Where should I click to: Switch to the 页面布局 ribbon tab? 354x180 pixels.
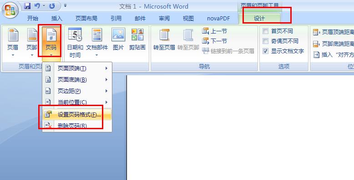[86, 19]
